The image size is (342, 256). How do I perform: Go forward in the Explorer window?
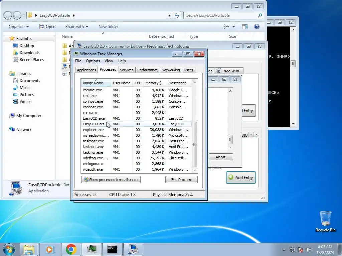click(17, 15)
